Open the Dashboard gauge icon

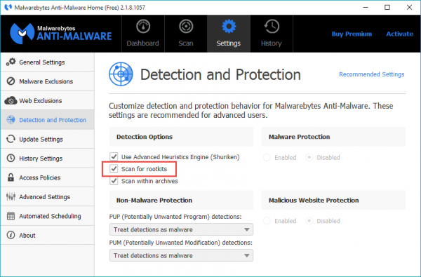click(x=143, y=27)
